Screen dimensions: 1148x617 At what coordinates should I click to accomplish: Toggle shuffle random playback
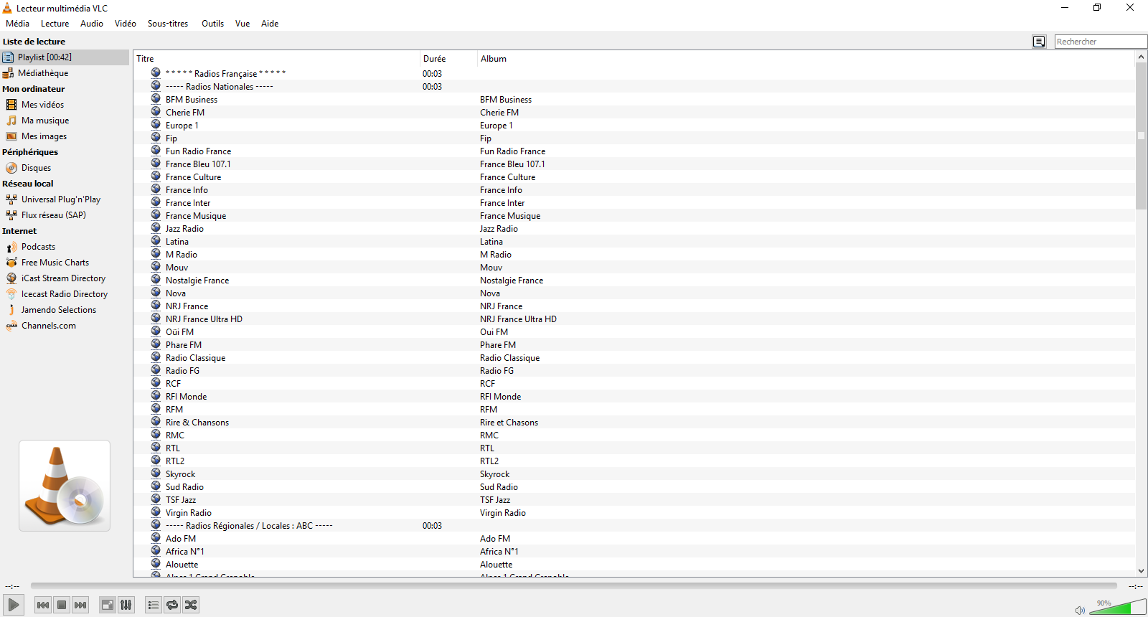191,605
